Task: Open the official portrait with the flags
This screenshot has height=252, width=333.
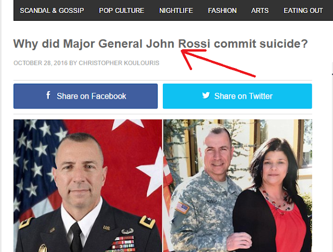Action: [88, 185]
